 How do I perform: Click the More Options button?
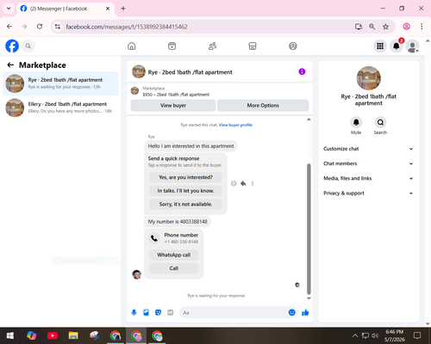263,106
